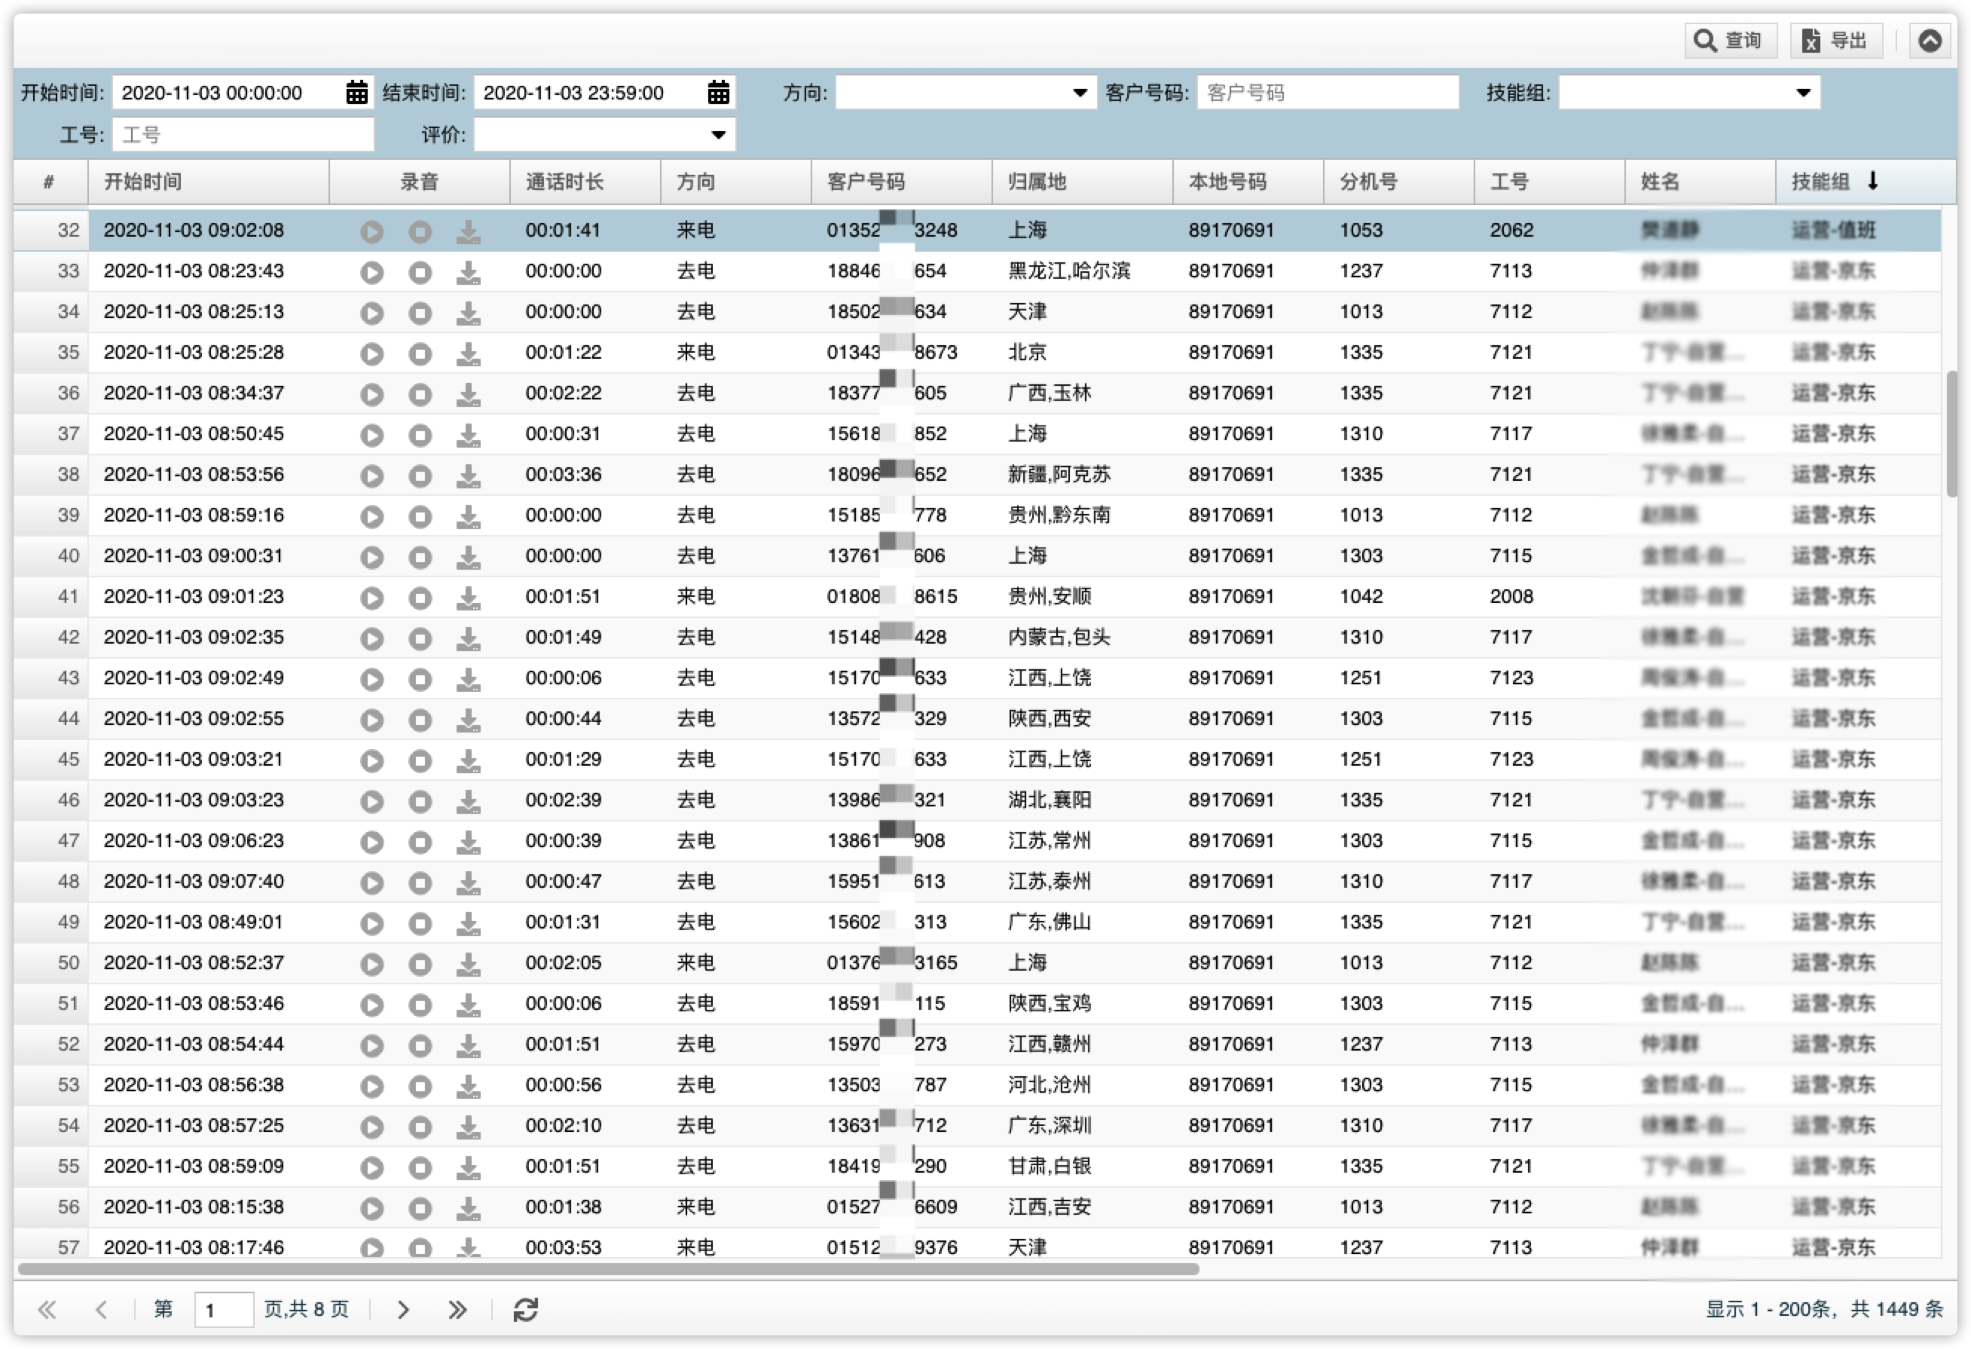The width and height of the screenshot is (1971, 1349).
Task: Play the recording for row 41
Action: pos(371,598)
